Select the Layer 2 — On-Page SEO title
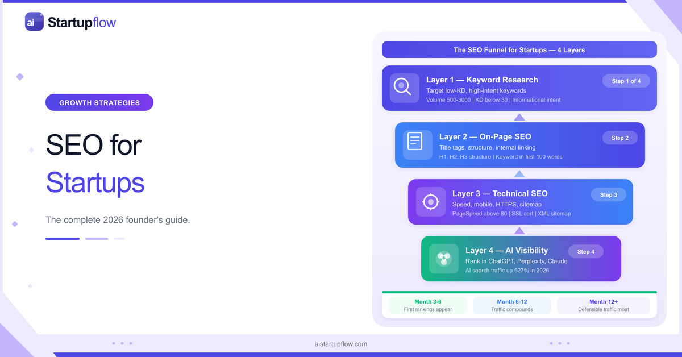This screenshot has height=357, width=682. (x=485, y=136)
